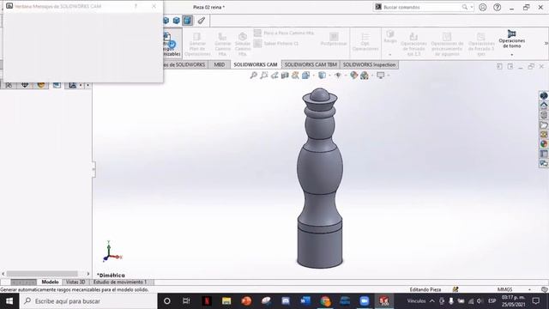This screenshot has height=309, width=549.
Task: Expand the Rasgo dropdown arrow
Action: [390, 55]
